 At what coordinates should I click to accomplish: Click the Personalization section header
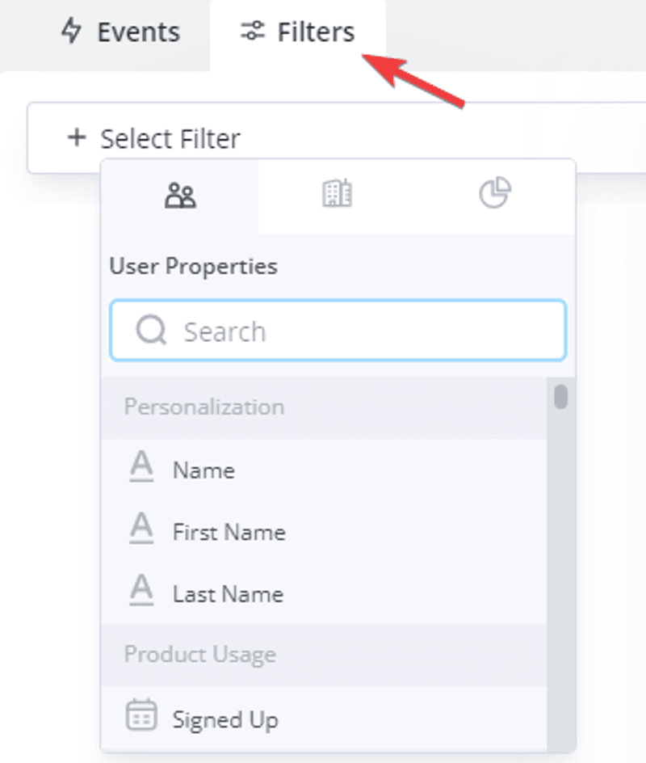click(203, 407)
